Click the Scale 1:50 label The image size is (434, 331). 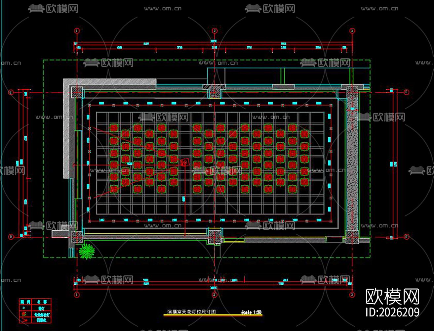[251, 312]
